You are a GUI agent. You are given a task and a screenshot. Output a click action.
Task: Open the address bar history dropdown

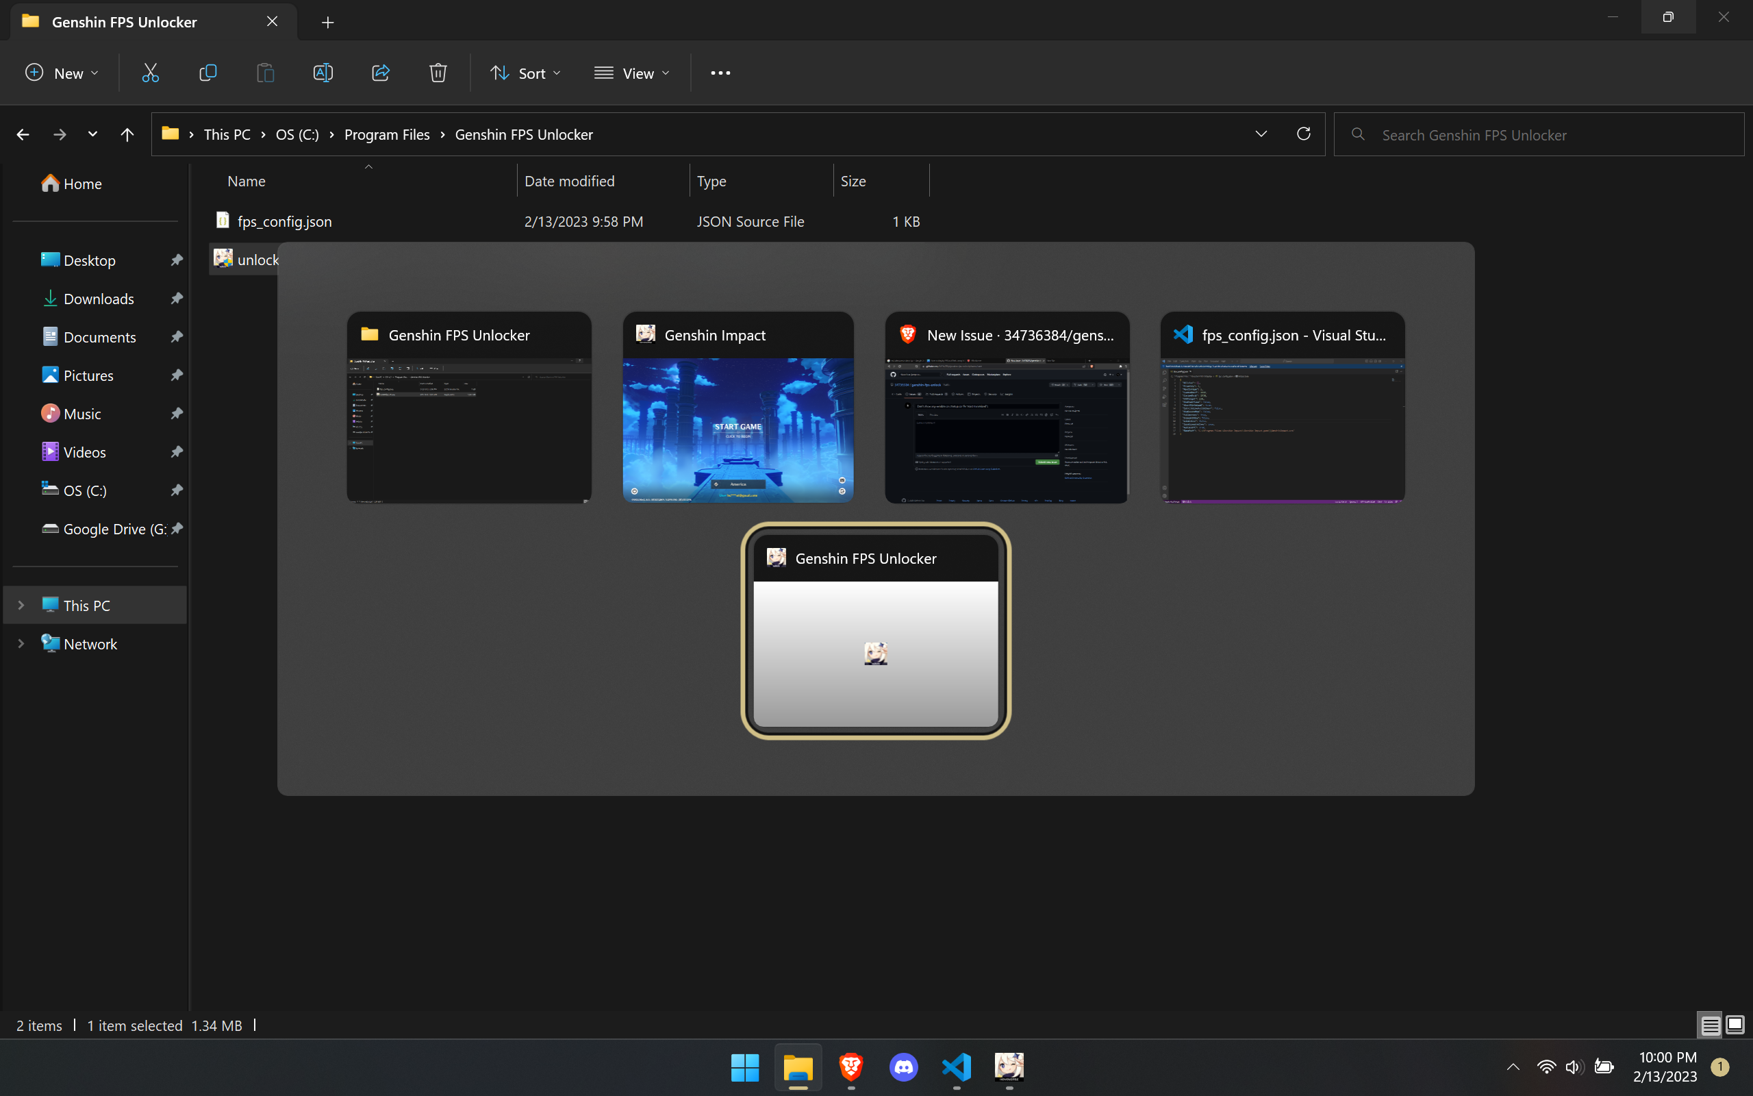point(1261,134)
